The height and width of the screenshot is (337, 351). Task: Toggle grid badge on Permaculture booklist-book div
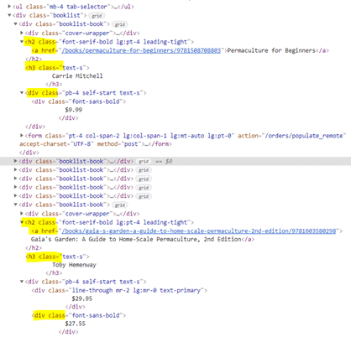pyautogui.click(x=120, y=24)
